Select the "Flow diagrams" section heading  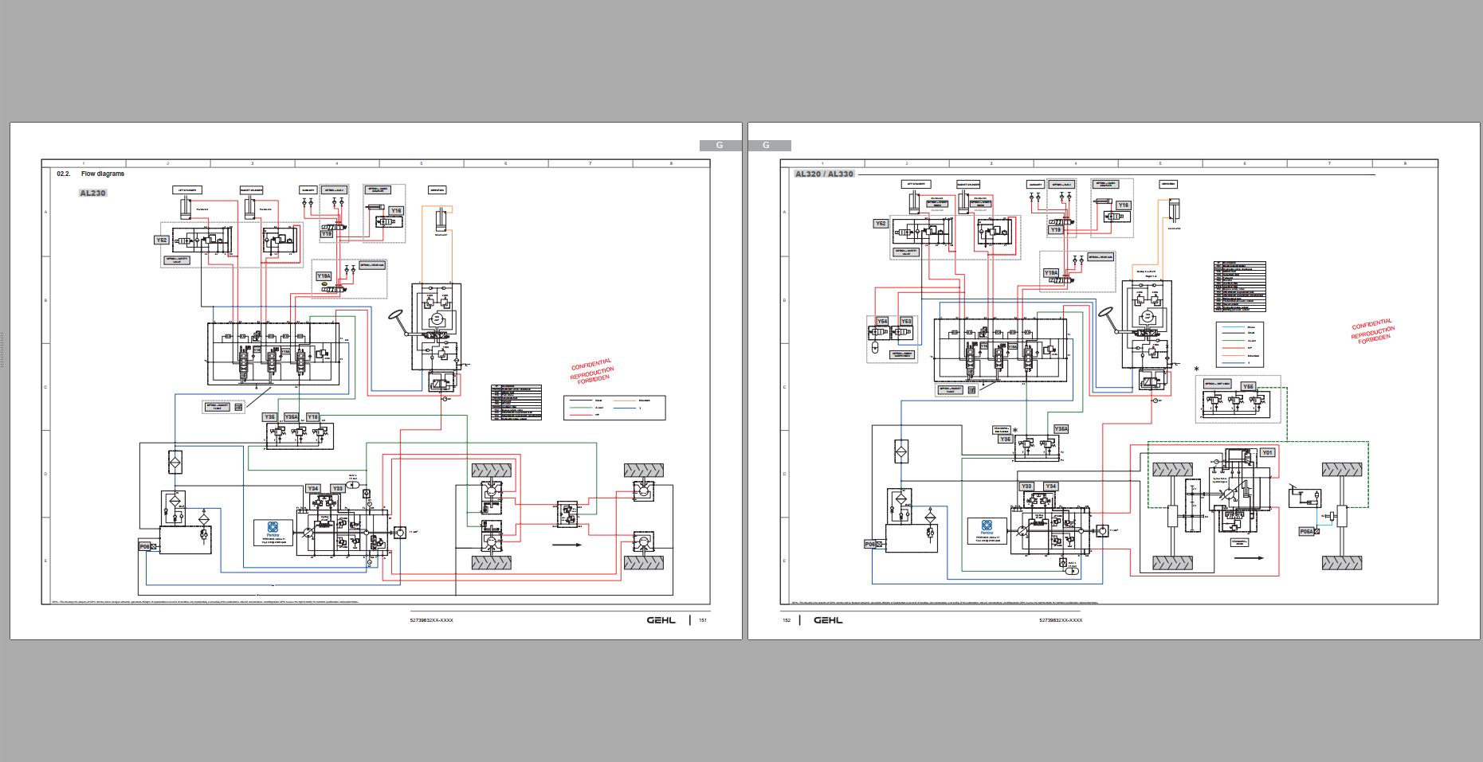click(103, 174)
